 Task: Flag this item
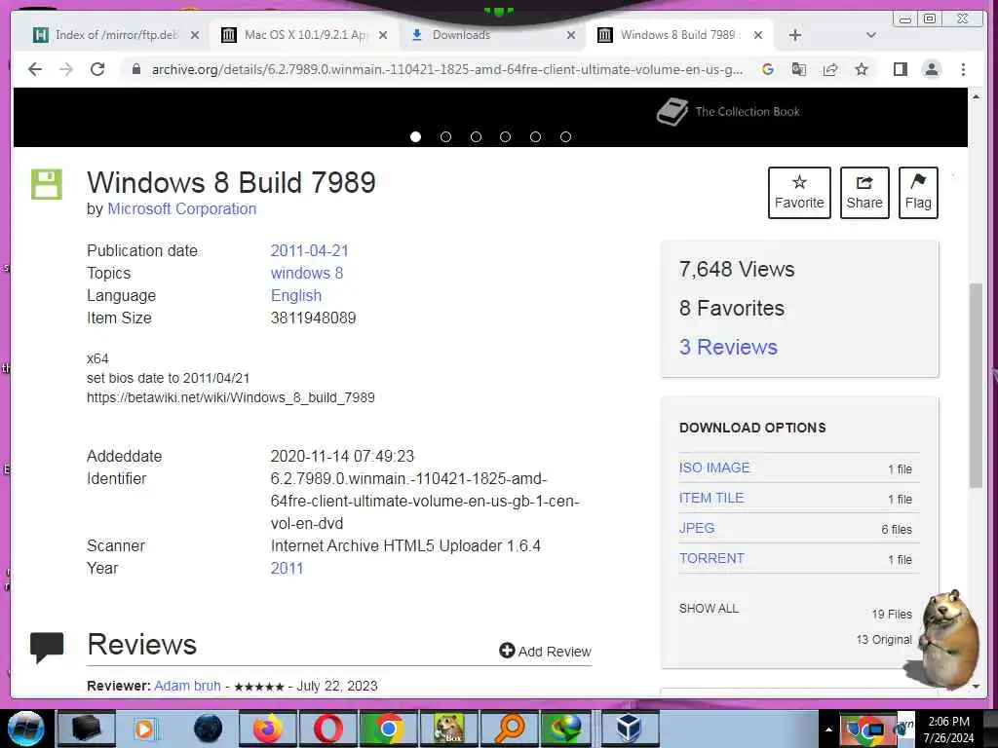coord(918,193)
